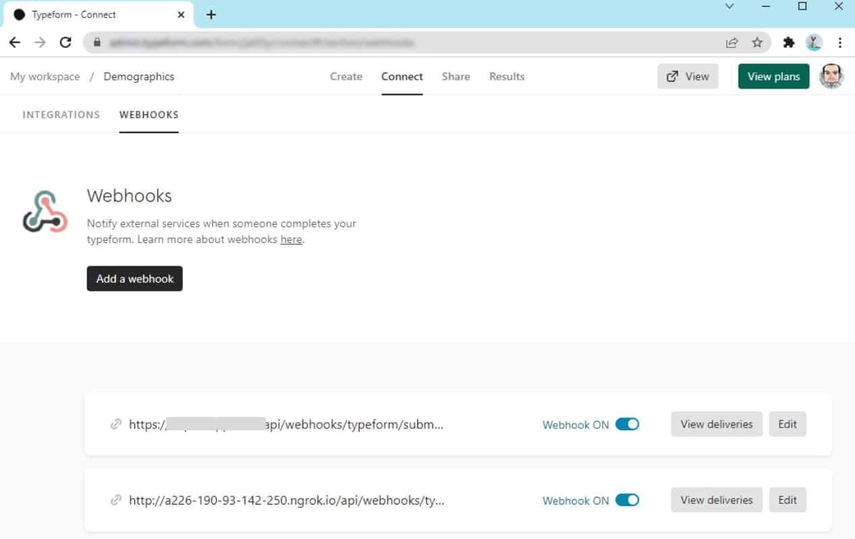Click the browser back arrow
855x539 pixels.
coord(15,43)
